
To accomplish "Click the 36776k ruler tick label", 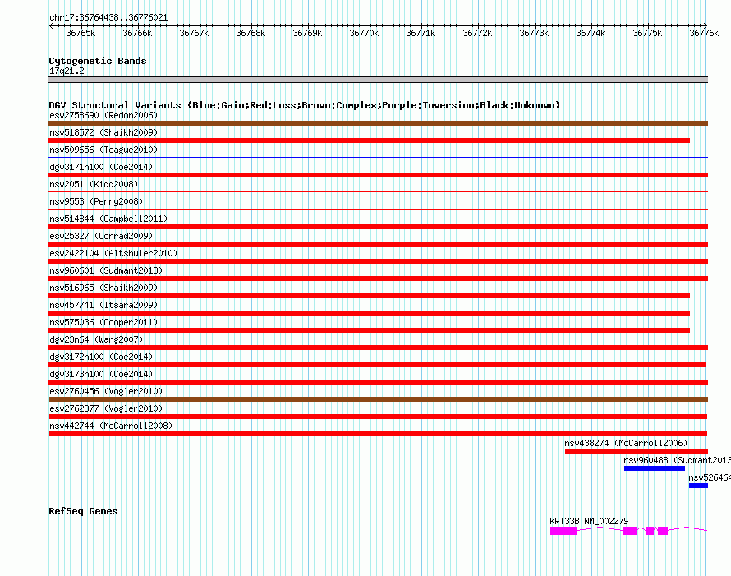I will click(x=704, y=33).
